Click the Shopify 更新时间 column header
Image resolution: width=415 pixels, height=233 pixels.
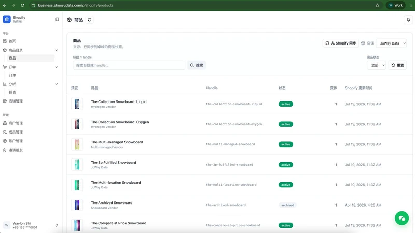(358, 88)
